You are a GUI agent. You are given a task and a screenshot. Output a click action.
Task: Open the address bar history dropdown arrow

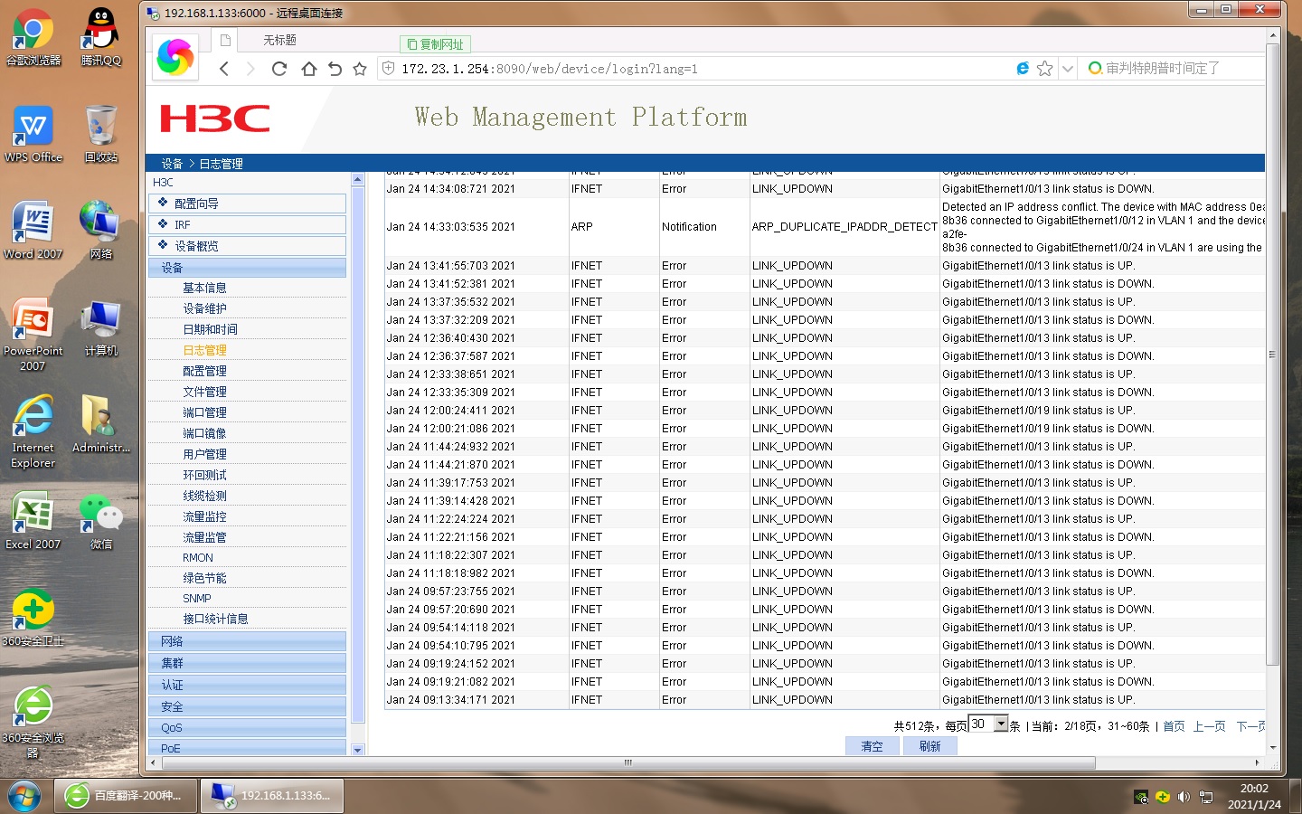pos(1067,69)
